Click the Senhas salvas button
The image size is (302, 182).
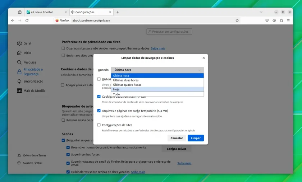(x=177, y=149)
